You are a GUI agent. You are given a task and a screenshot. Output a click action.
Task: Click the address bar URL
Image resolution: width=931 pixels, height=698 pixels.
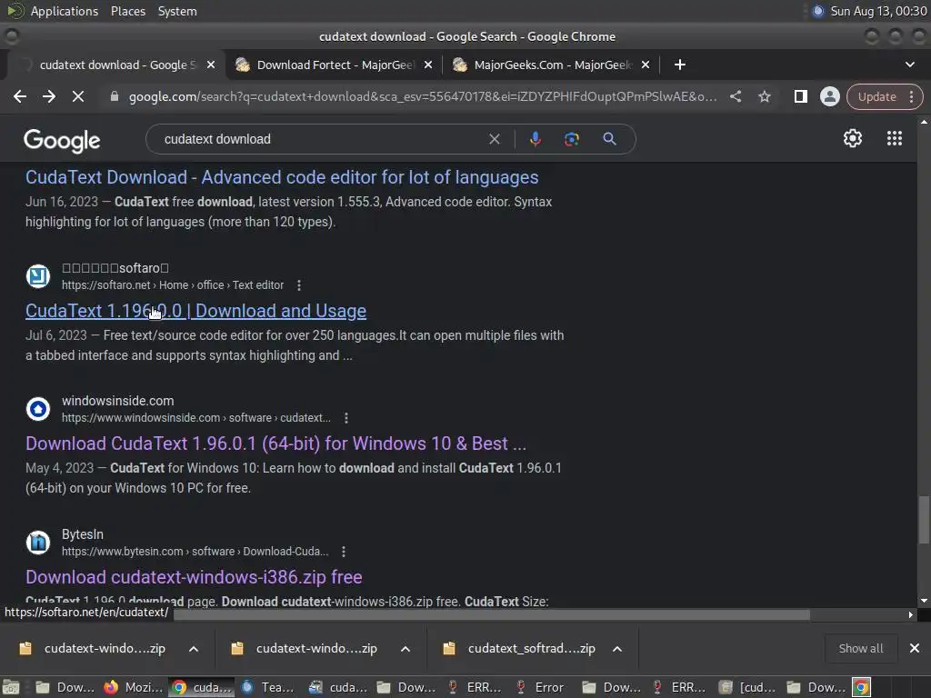423,96
